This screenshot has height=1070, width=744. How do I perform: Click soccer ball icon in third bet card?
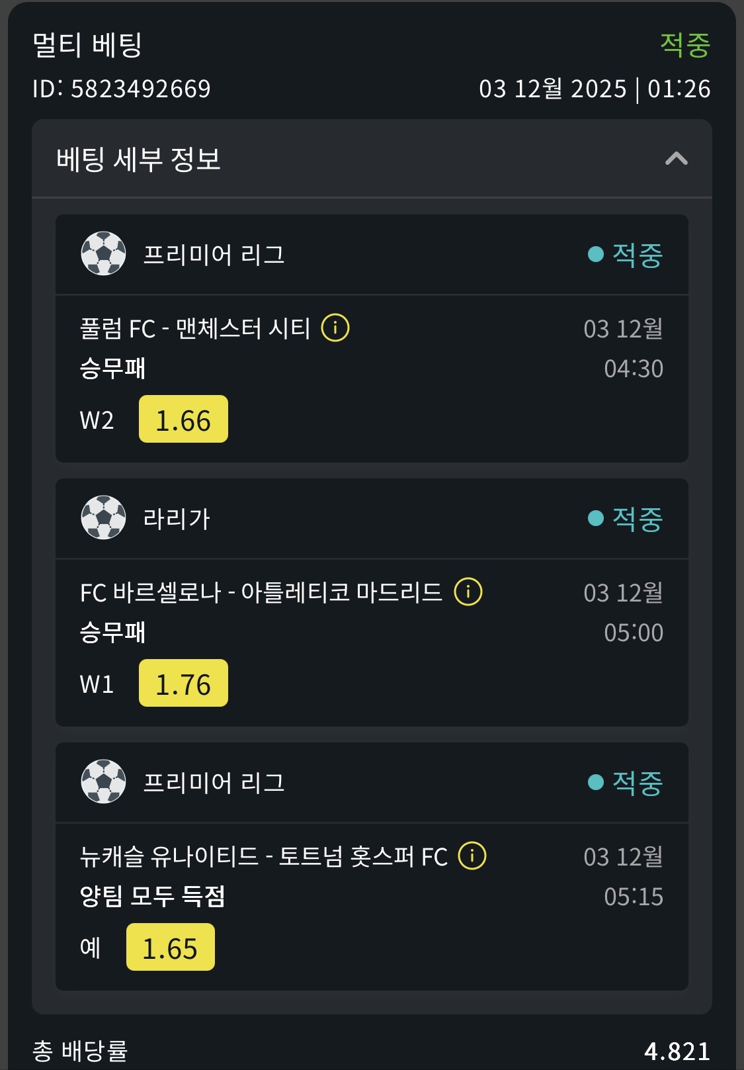pos(103,781)
